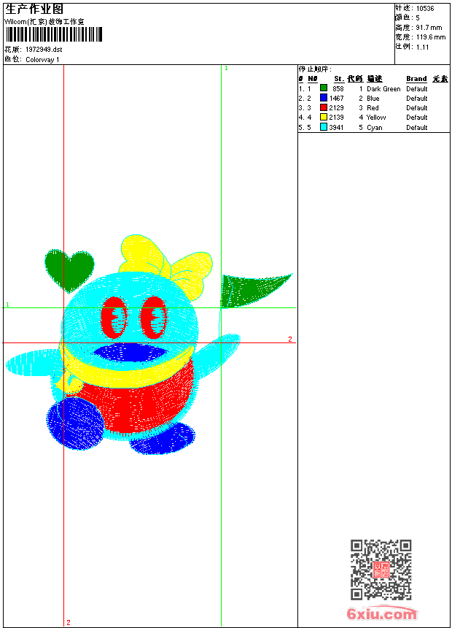Click Default brand in the Yellow row

coord(417,118)
